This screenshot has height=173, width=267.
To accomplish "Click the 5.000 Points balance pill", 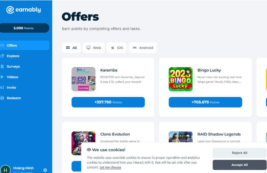I will click(24, 28).
